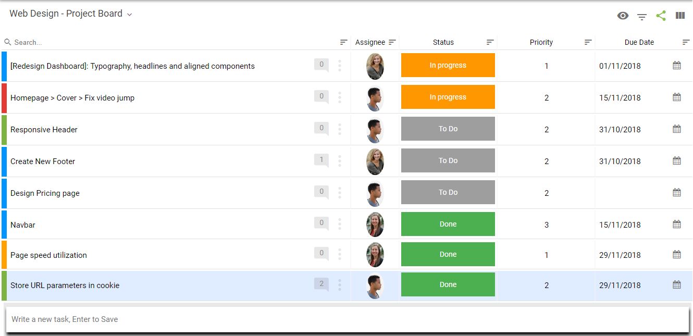Toggle sorting on the Priority column
This screenshot has width=693, height=336.
(x=588, y=42)
